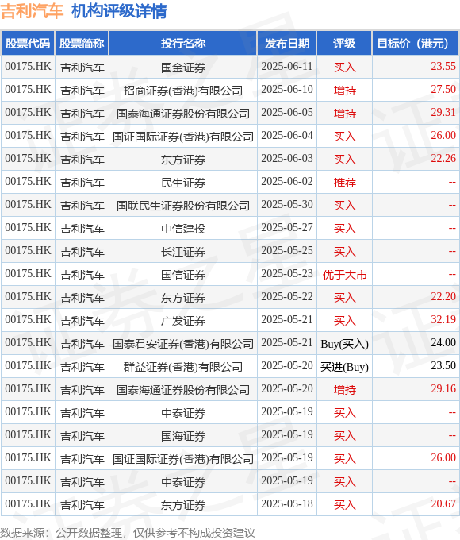
Task: Click the 投行名称 column header
Action: (x=183, y=44)
